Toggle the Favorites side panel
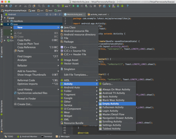The width and height of the screenshot is (176, 139). (x=2, y=125)
